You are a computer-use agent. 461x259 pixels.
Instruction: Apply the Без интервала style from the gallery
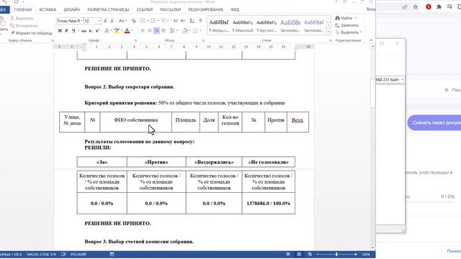(x=267, y=26)
